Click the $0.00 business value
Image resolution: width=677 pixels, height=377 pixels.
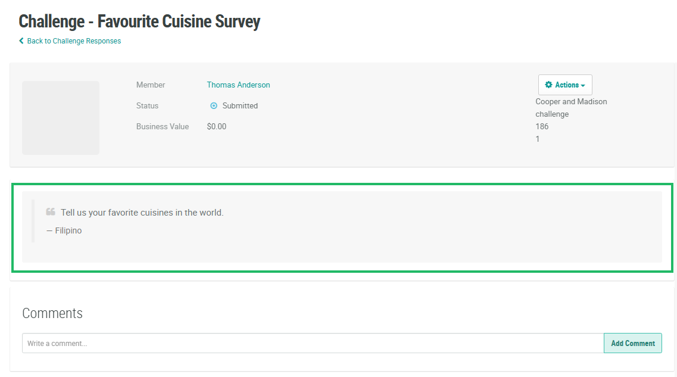(x=217, y=127)
